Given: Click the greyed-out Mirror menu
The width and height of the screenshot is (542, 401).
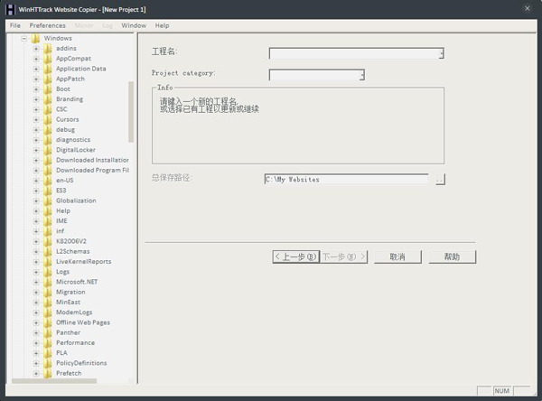Looking at the screenshot, I should [84, 25].
